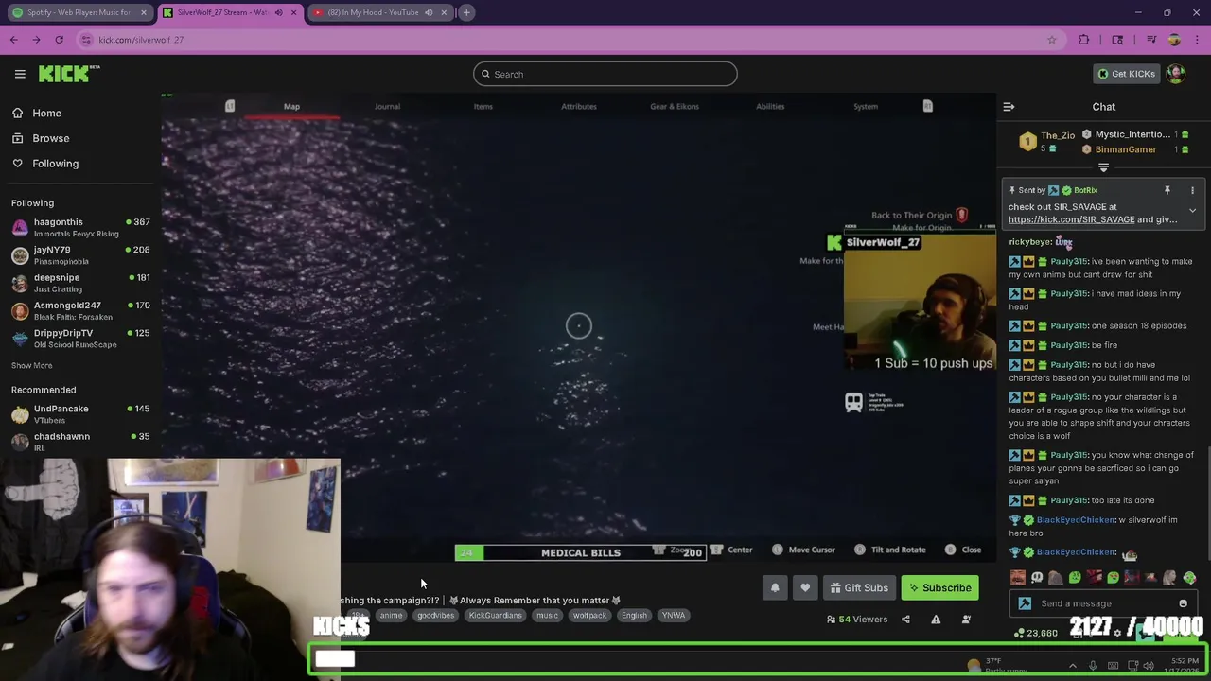Open Kick user profile avatar menu
This screenshot has width=1211, height=681.
pos(1176,74)
